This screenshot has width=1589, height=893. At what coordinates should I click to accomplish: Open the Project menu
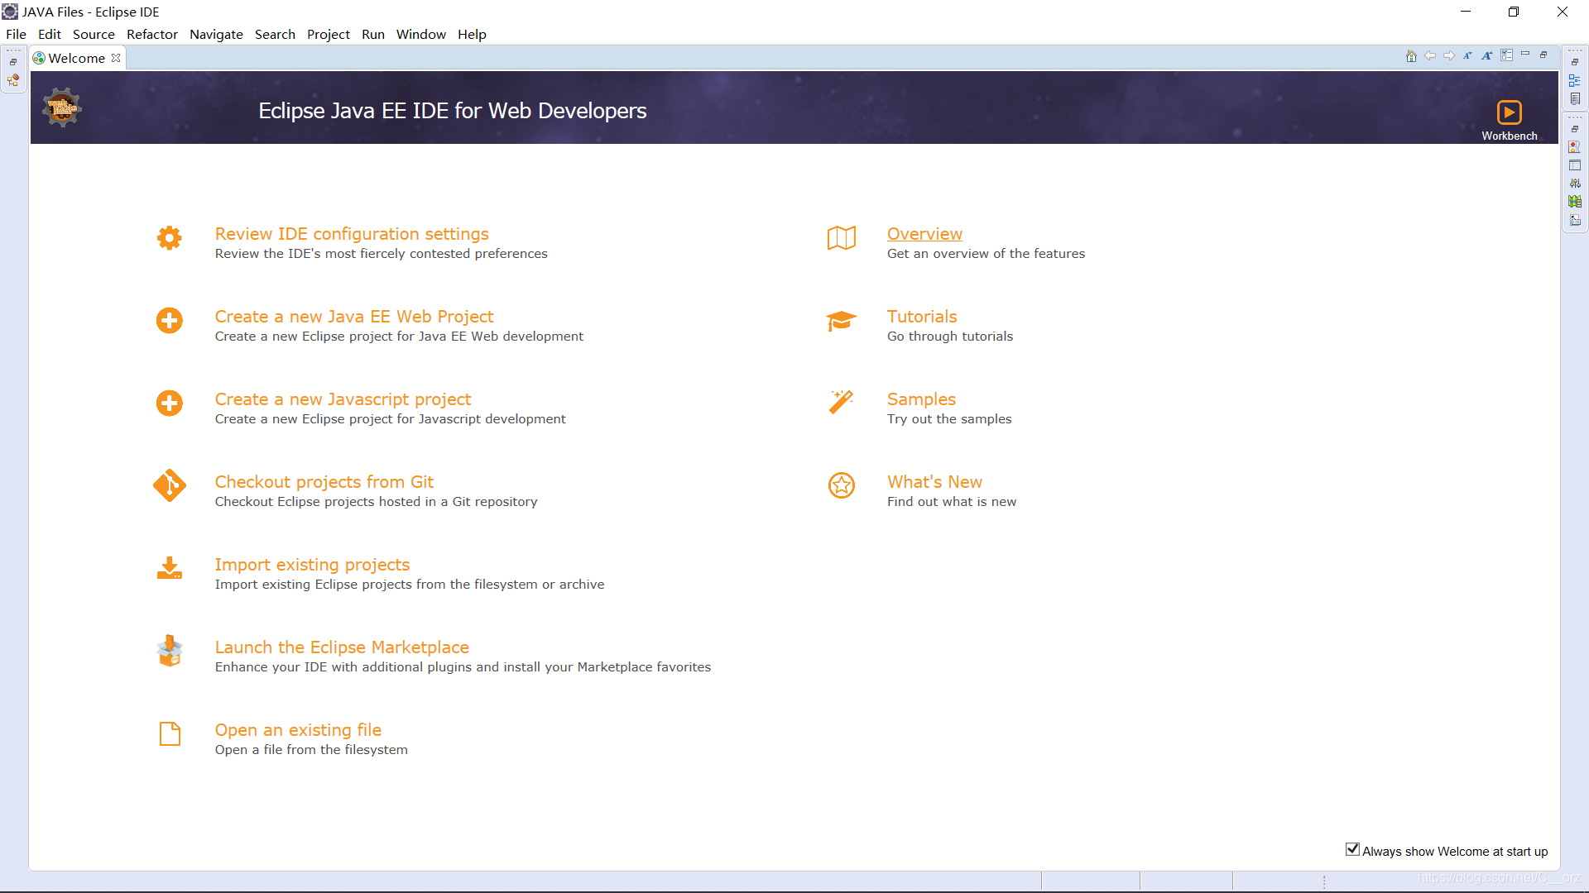(x=329, y=34)
